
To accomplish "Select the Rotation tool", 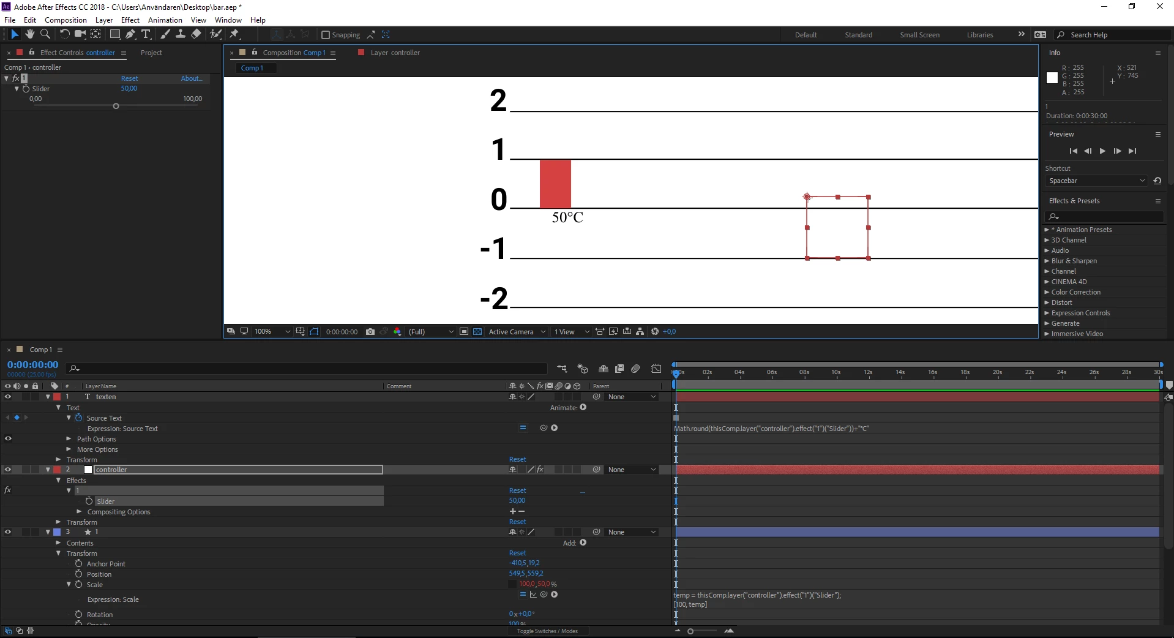I will coord(64,34).
